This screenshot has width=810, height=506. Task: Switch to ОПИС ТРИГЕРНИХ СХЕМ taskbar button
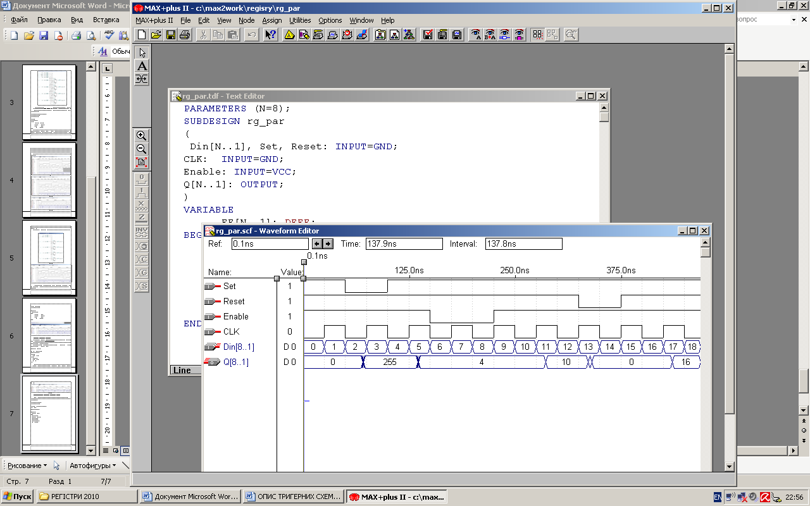294,497
